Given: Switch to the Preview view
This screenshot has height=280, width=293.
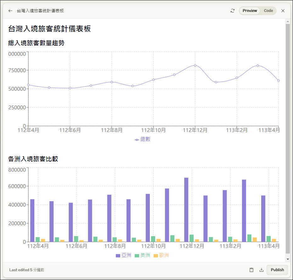Looking at the screenshot, I should 250,11.
